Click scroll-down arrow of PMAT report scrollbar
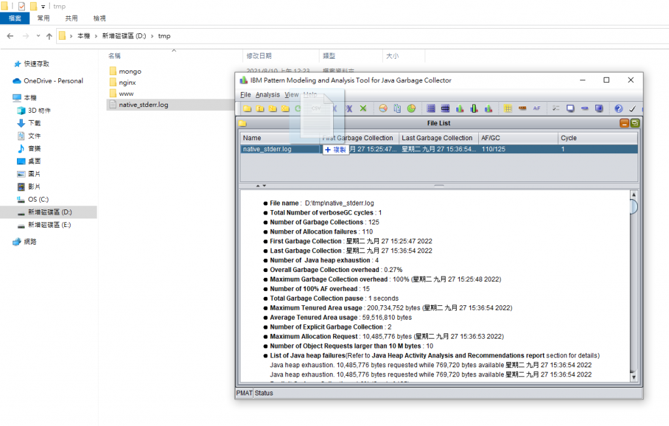Viewport: 669px width, 426px height. click(x=634, y=377)
